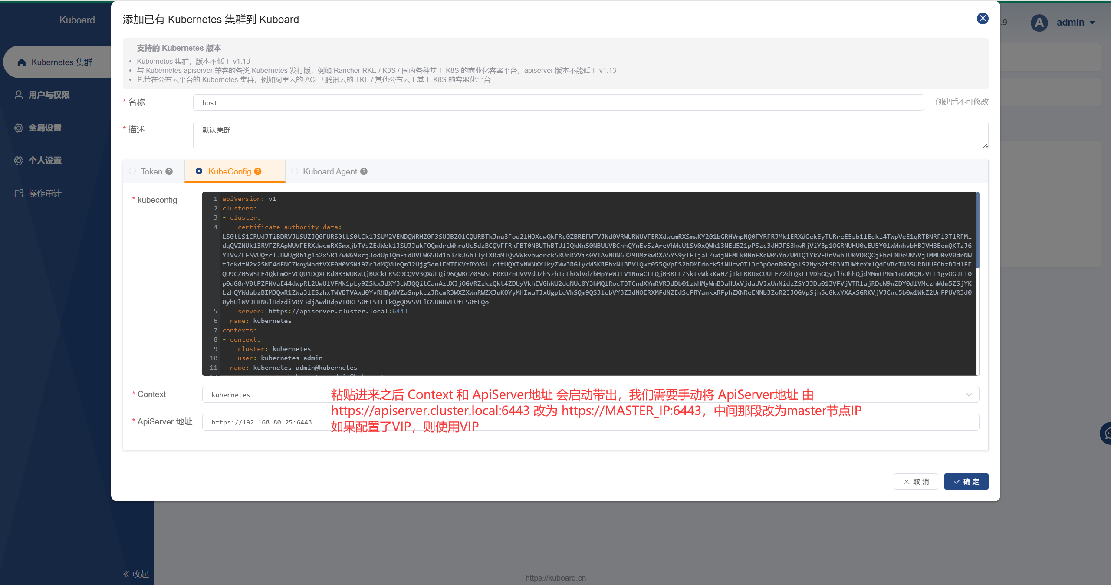Screen dimensions: 1111x585
Task: Click the Token help question-mark icon
Action: click(169, 171)
